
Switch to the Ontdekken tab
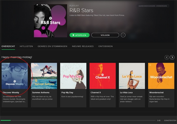[105, 46]
